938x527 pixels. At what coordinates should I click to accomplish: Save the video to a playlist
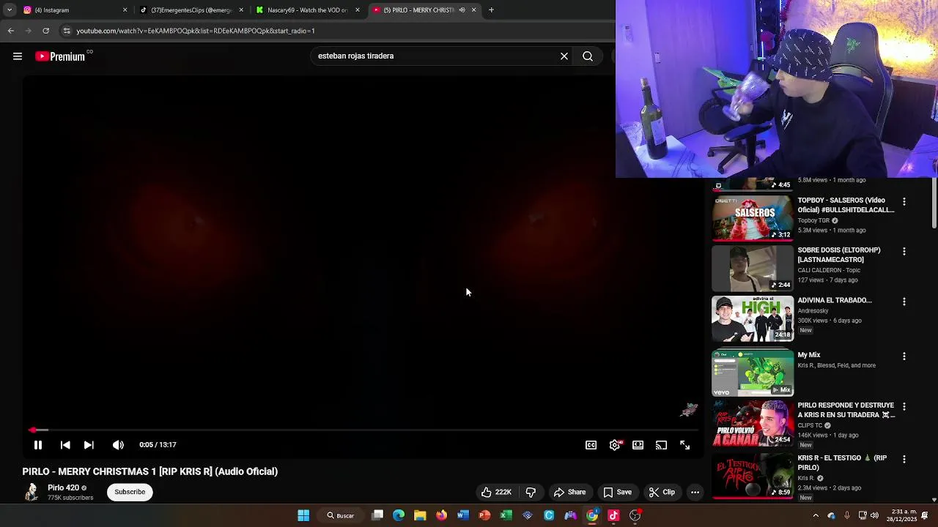pyautogui.click(x=617, y=493)
